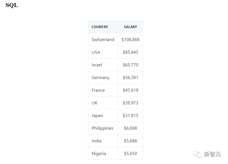Image resolution: width=228 pixels, height=164 pixels.
Task: Click the COUNTRY column header
Action: (100, 27)
